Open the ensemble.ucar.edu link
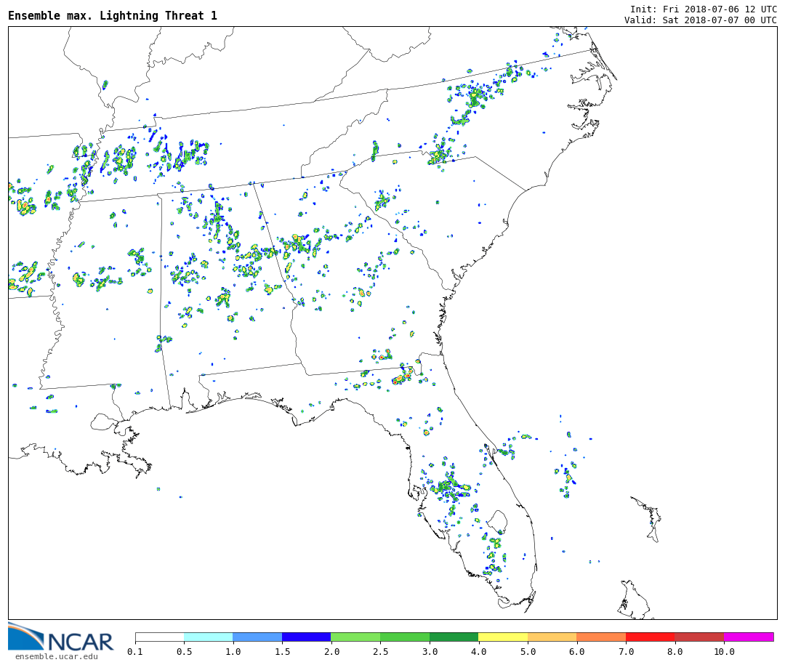This screenshot has width=785, height=665. point(56,657)
